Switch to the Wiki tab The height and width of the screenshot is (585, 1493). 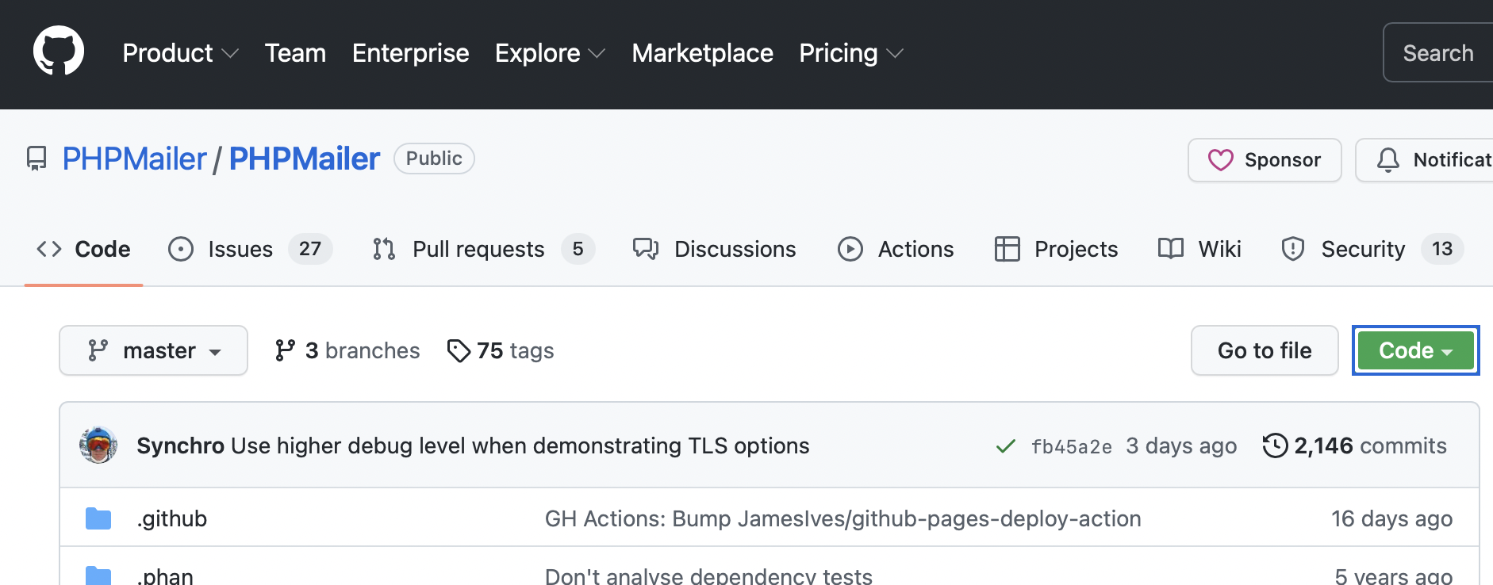pyautogui.click(x=1199, y=249)
